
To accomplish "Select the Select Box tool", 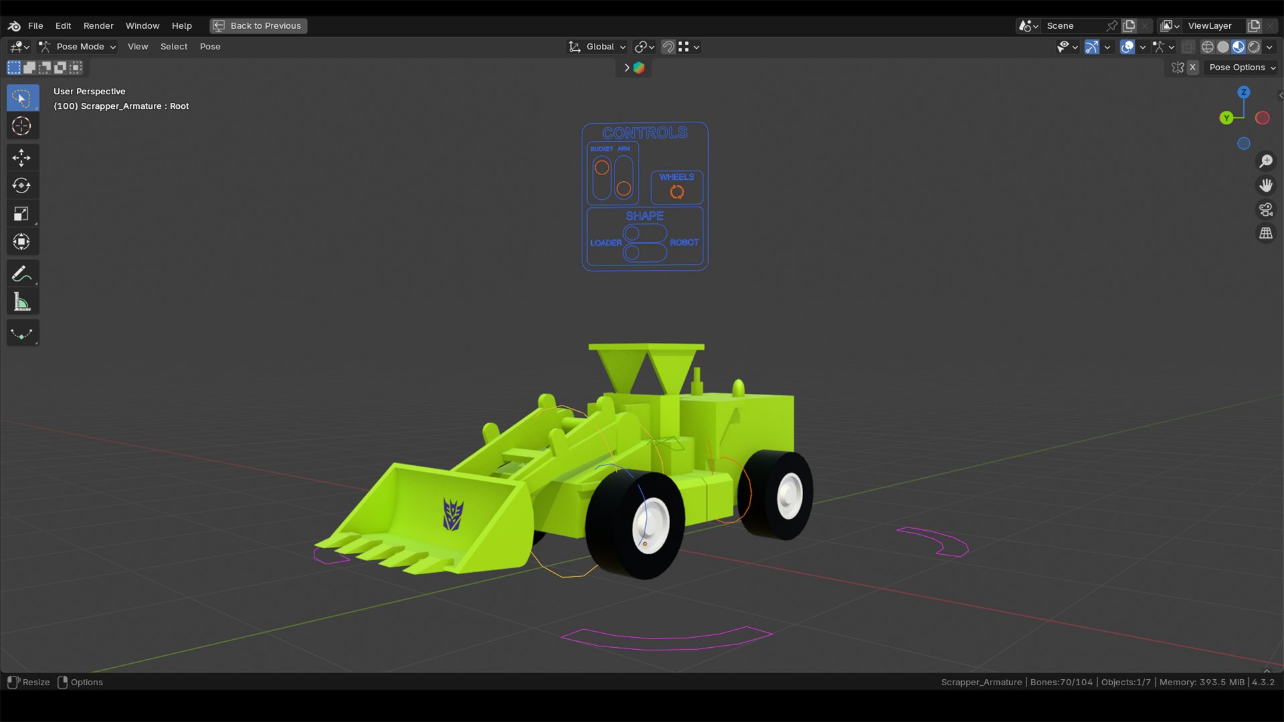I will (x=22, y=98).
